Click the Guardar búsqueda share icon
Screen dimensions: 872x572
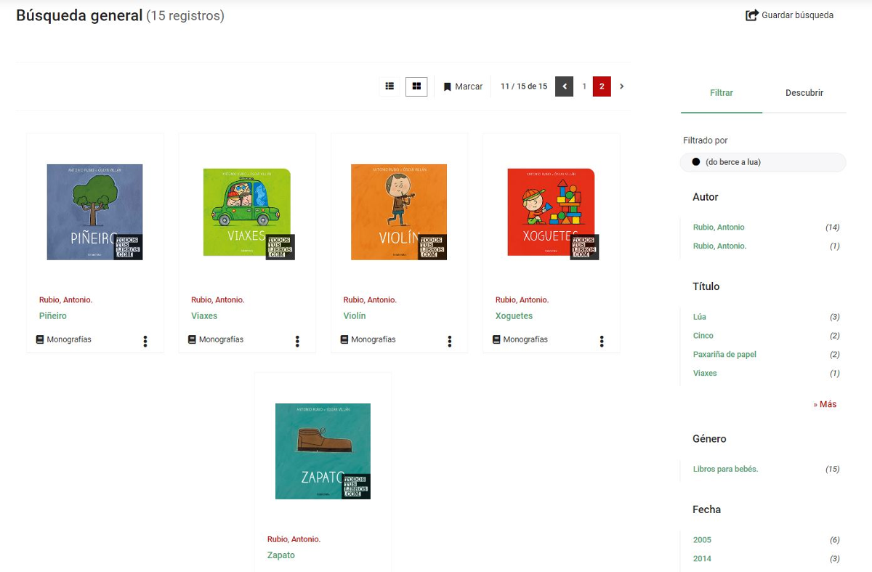(x=752, y=15)
